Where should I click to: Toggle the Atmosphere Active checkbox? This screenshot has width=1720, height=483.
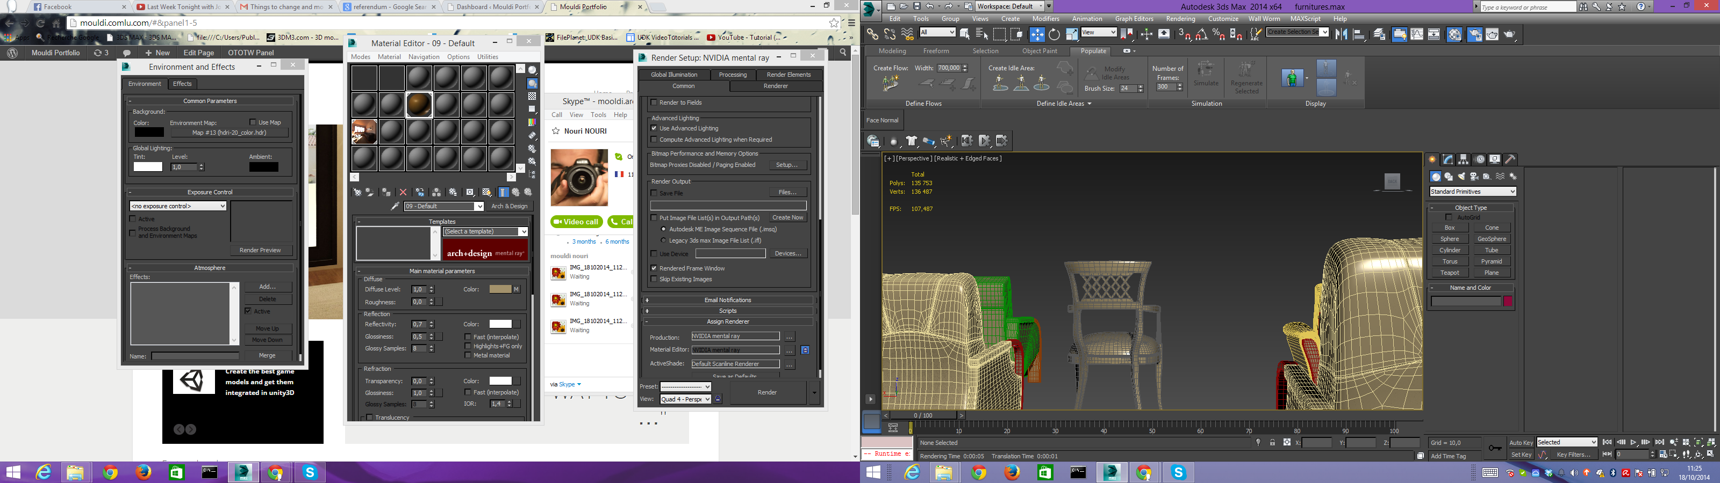click(248, 311)
